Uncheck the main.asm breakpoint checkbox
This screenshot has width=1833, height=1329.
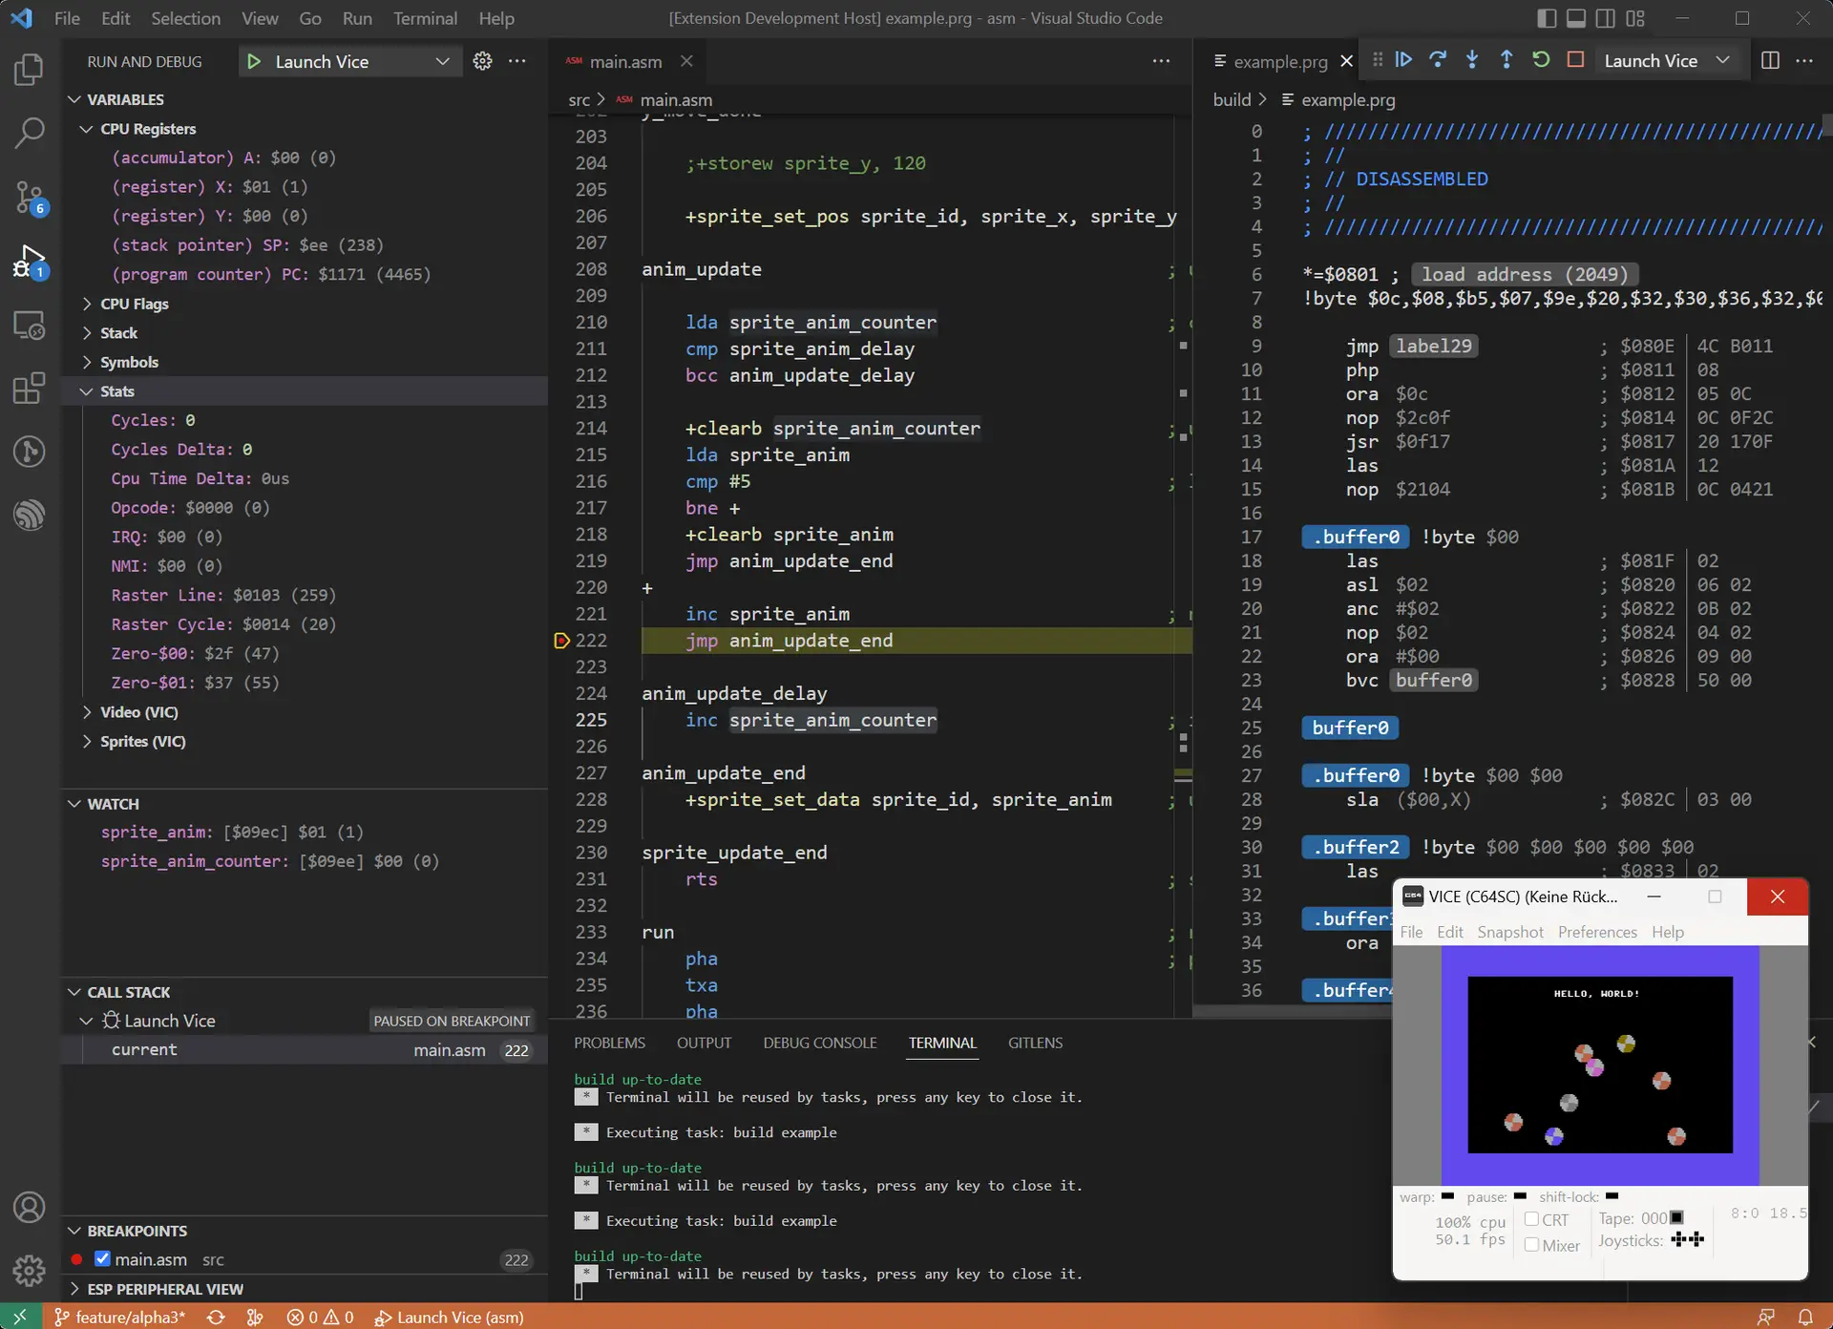[103, 1259]
